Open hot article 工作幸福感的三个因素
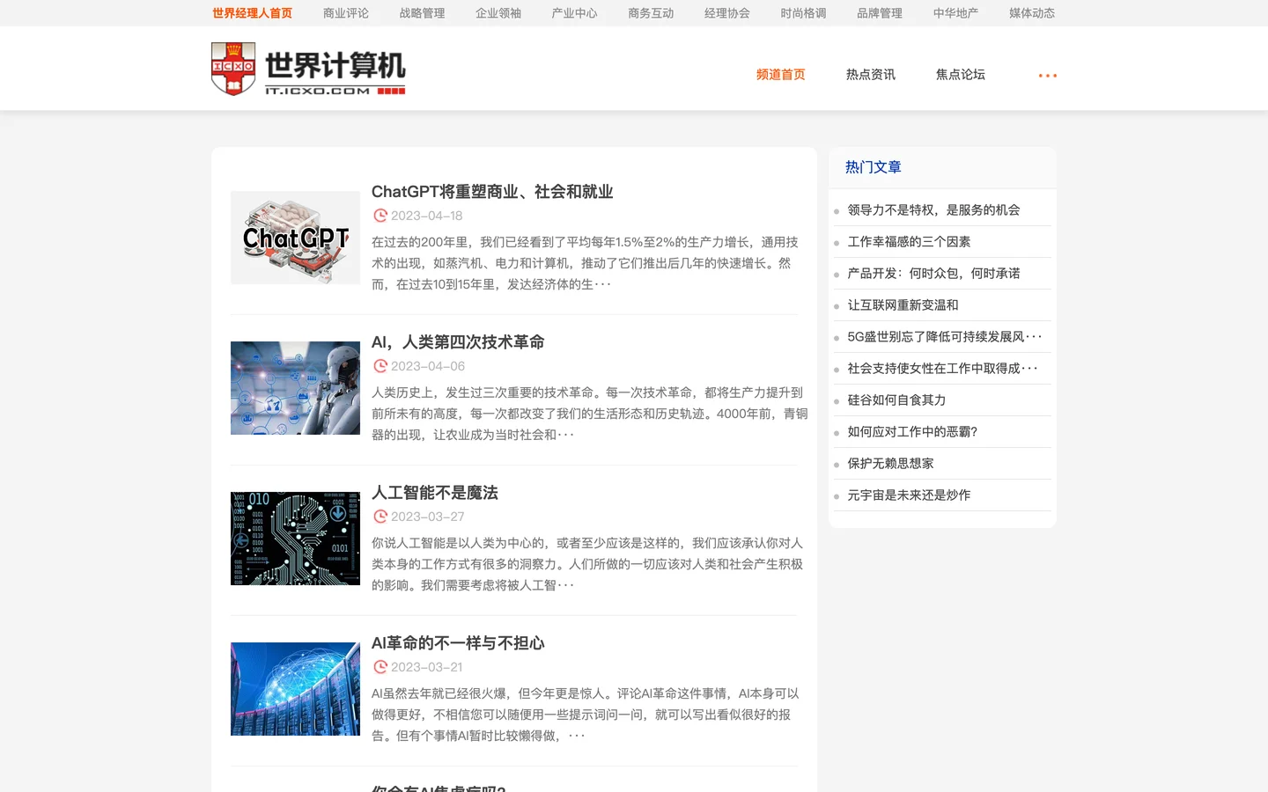 pyautogui.click(x=909, y=242)
